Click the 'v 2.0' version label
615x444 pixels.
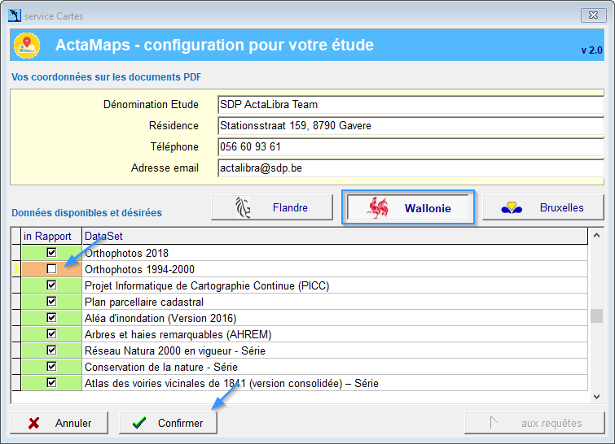591,50
